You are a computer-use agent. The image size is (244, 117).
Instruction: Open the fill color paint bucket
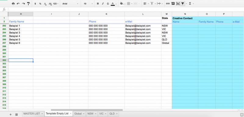pyautogui.click(x=121, y=4)
